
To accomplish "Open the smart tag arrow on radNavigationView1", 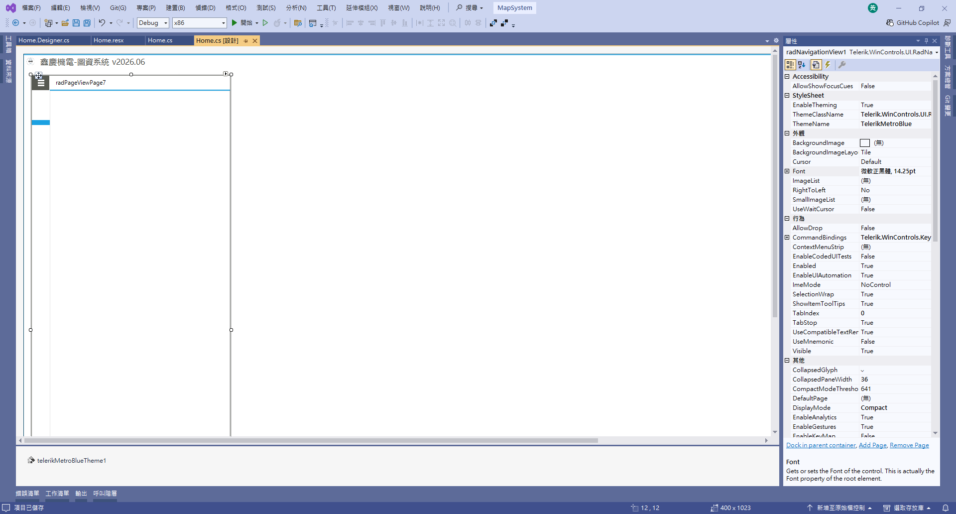I will [x=226, y=74].
